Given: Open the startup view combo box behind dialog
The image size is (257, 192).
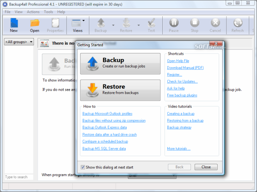Looking at the screenshot, I should (152, 177).
